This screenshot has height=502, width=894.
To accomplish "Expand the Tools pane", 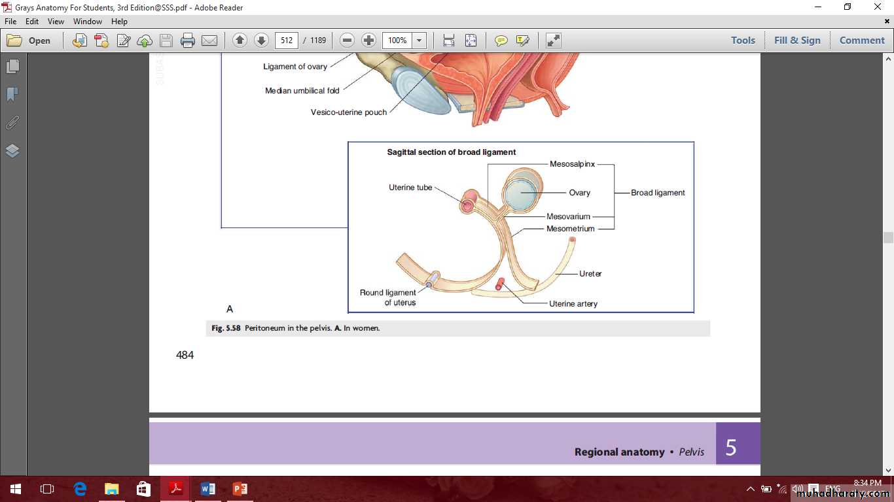I will pyautogui.click(x=743, y=41).
